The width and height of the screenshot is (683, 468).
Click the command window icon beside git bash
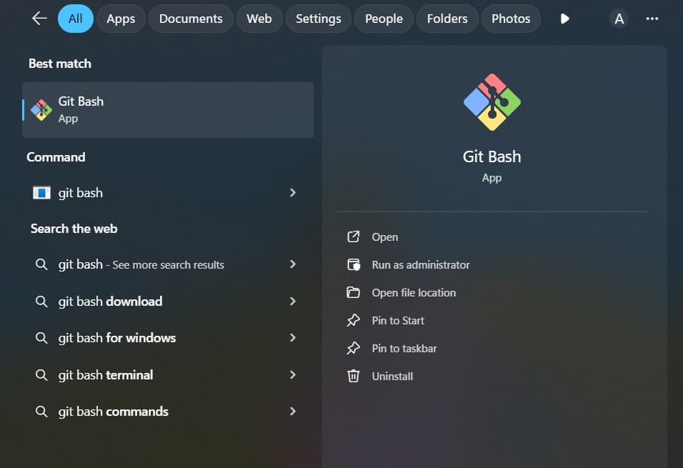41,193
